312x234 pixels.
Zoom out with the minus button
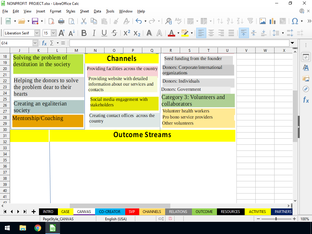[x=258, y=219]
